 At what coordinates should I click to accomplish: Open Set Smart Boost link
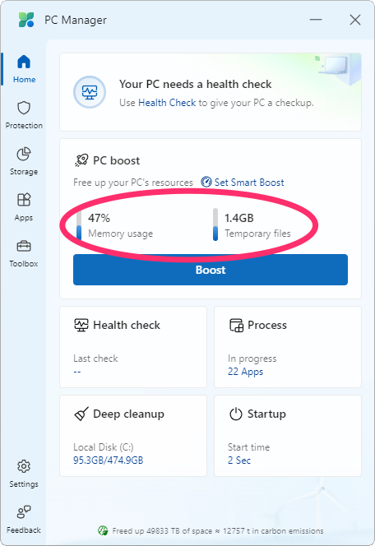(x=243, y=182)
